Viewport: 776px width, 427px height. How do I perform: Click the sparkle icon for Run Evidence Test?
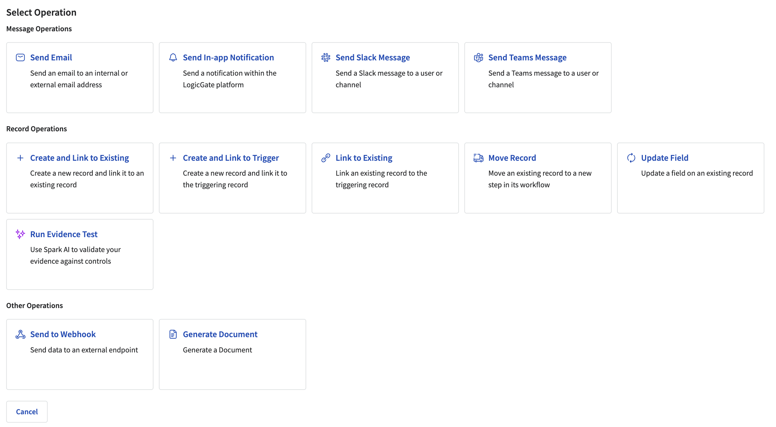(20, 234)
